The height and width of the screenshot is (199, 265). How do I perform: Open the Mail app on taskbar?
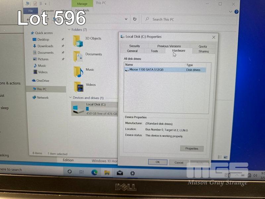120,173
